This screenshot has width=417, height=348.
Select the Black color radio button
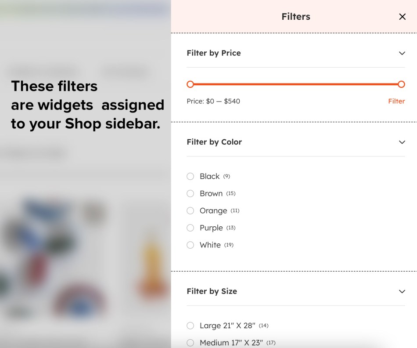click(190, 176)
